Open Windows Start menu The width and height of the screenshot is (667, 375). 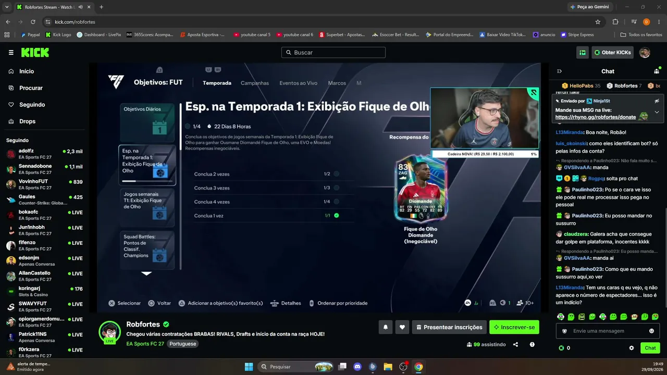(249, 367)
